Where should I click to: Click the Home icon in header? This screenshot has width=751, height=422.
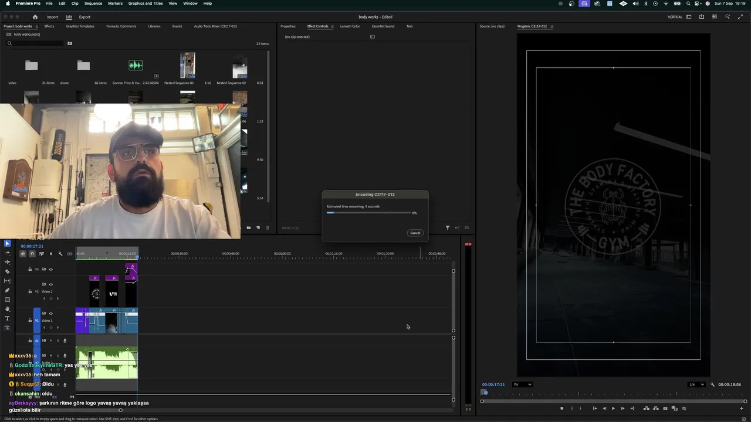[x=35, y=17]
